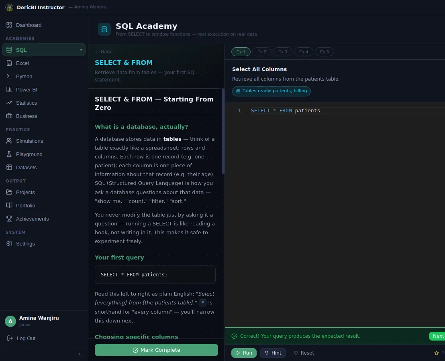445x361 pixels.
Task: Click the Settings gear icon
Action: tap(9, 243)
